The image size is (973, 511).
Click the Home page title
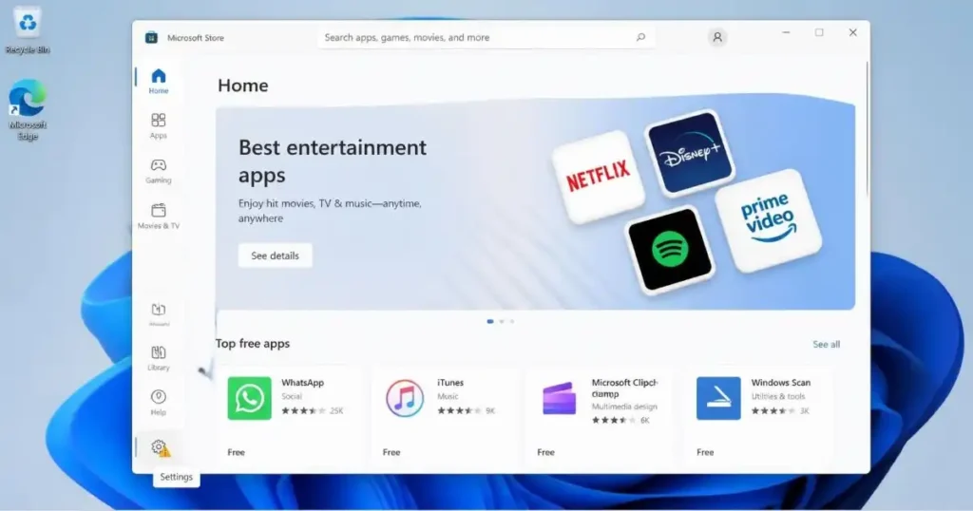tap(242, 85)
